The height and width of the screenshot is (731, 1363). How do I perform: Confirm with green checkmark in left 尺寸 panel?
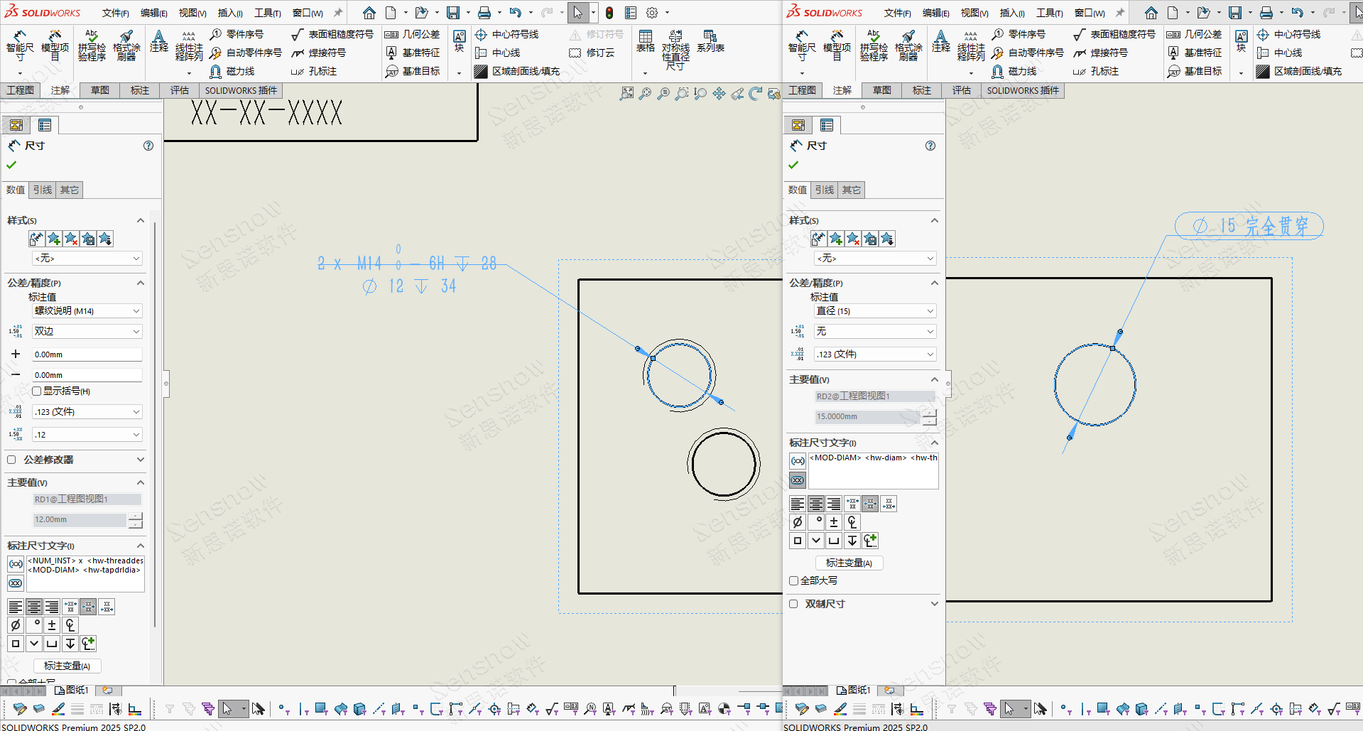tap(11, 165)
